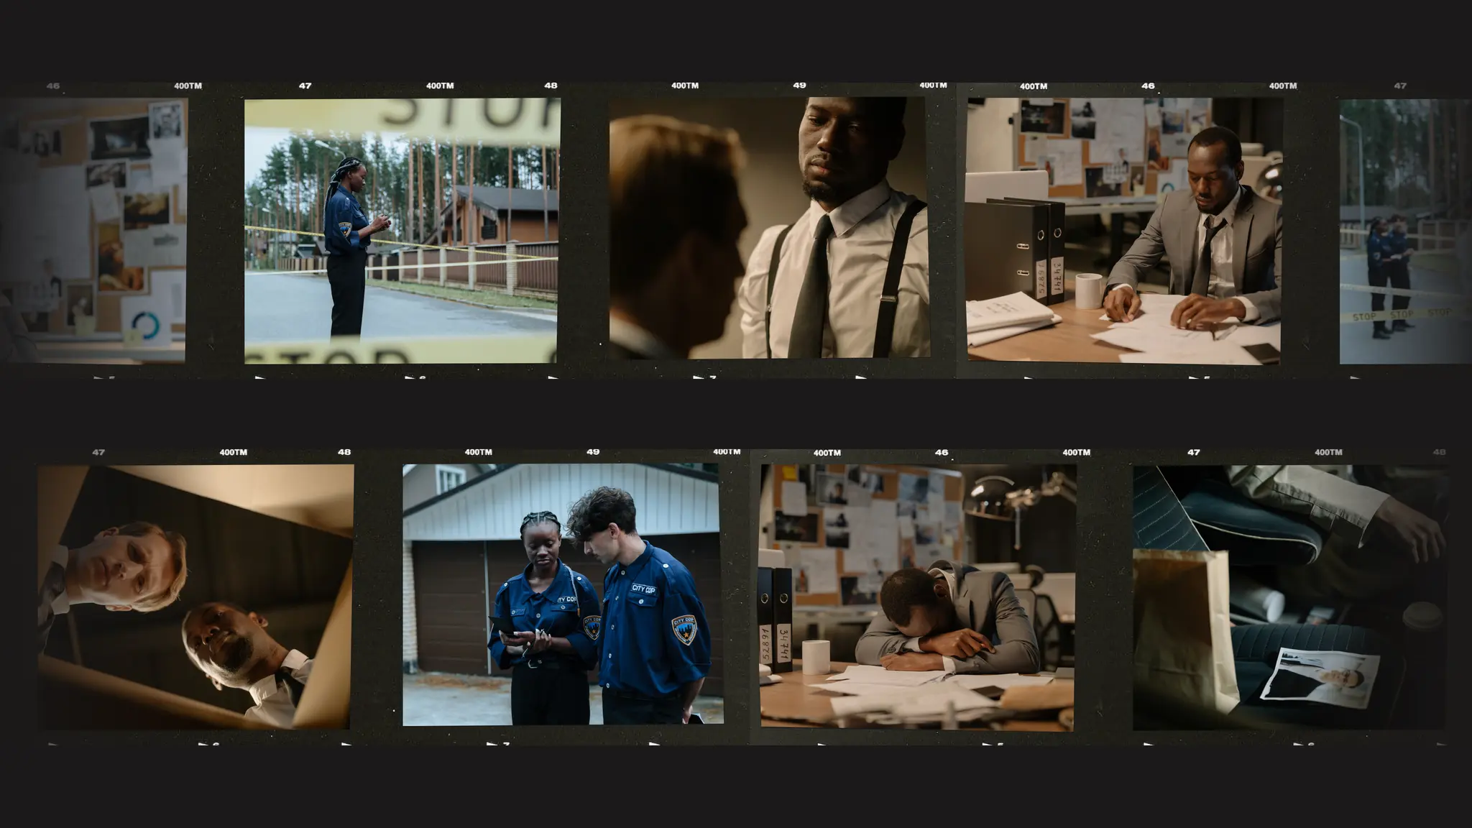Viewport: 1472px width, 828px height.
Task: Click the blue donut chart on evidence board
Action: click(x=147, y=326)
